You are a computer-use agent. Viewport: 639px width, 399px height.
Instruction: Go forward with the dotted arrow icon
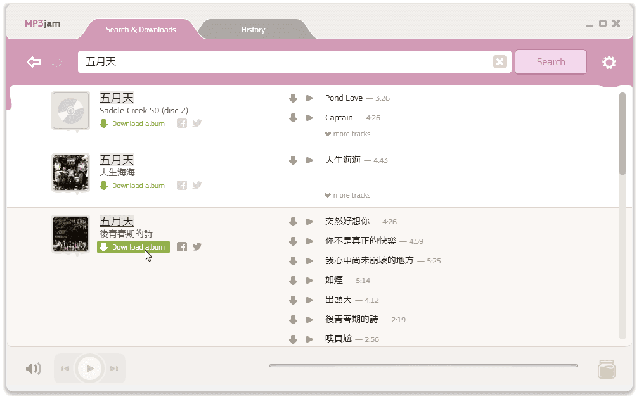tap(55, 62)
